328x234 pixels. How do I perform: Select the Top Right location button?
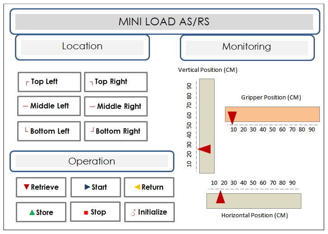(116, 82)
